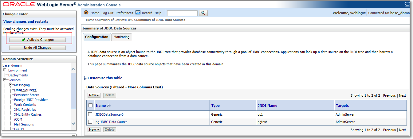Click the Record icon in the toolbar

[138, 13]
